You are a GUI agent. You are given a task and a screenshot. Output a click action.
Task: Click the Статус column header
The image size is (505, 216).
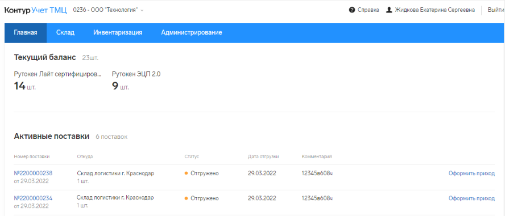[x=192, y=156]
